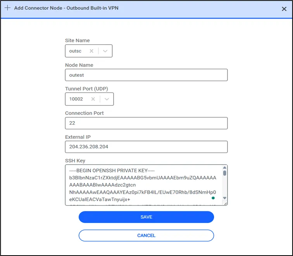The height and width of the screenshot is (256, 293).
Task: Click the 'outsc' value in Site Name
Action: 75,51
